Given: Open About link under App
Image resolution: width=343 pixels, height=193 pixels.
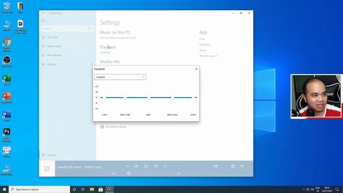Looking at the screenshot, I should tap(203, 50).
